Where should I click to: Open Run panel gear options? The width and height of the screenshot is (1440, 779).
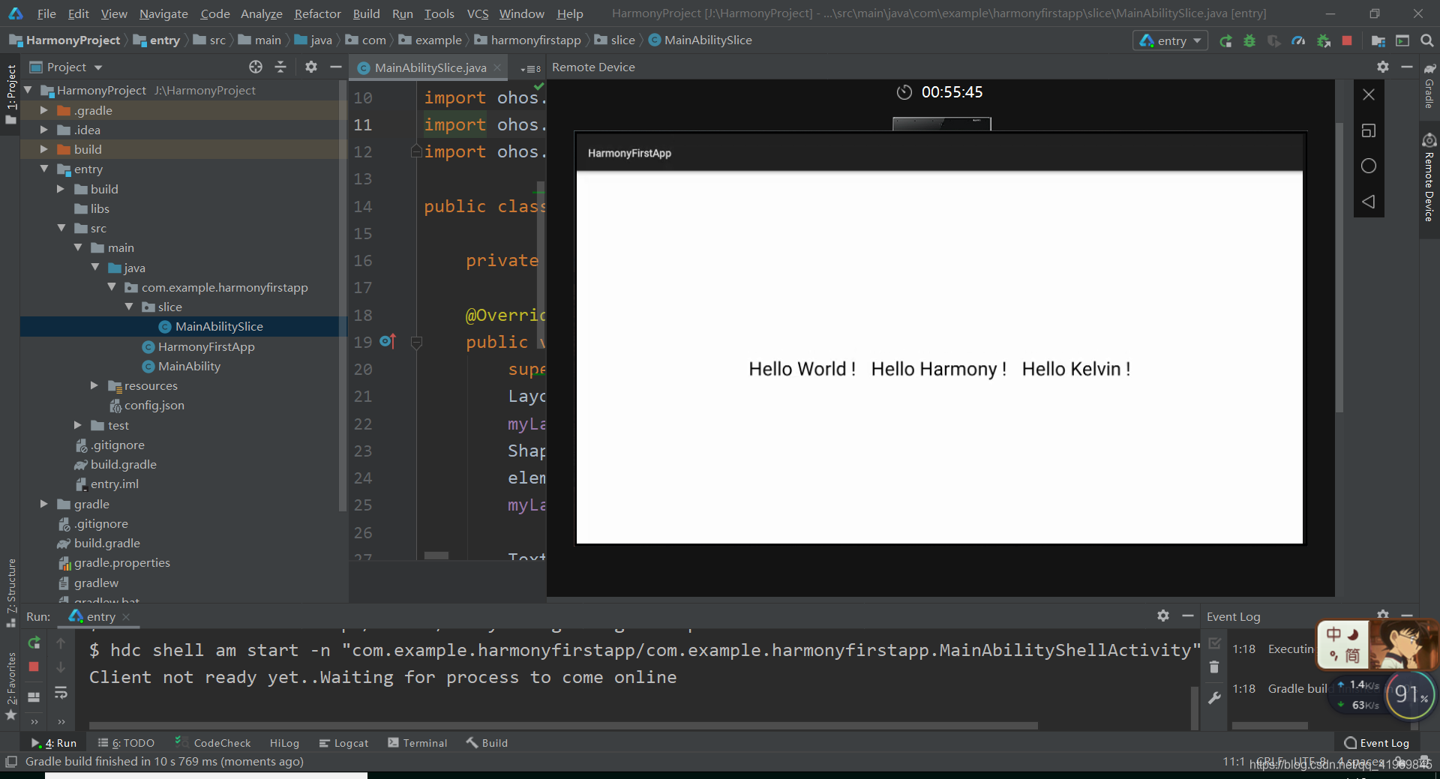click(1163, 616)
